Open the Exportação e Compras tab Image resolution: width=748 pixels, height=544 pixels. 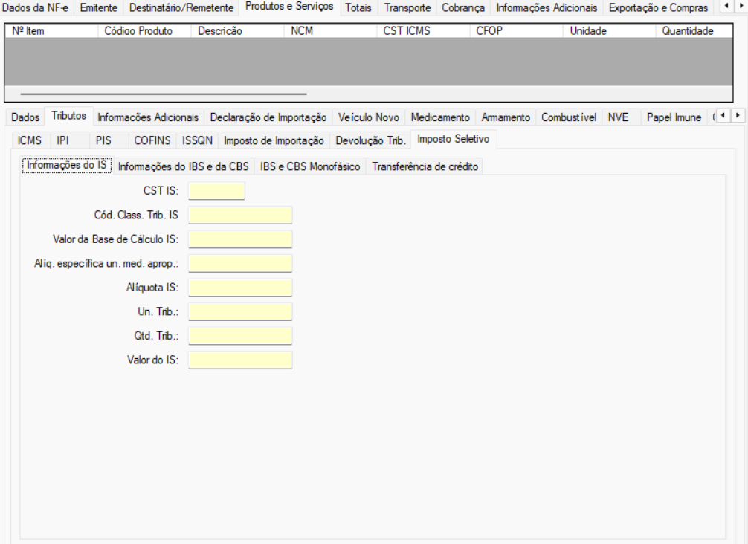658,7
